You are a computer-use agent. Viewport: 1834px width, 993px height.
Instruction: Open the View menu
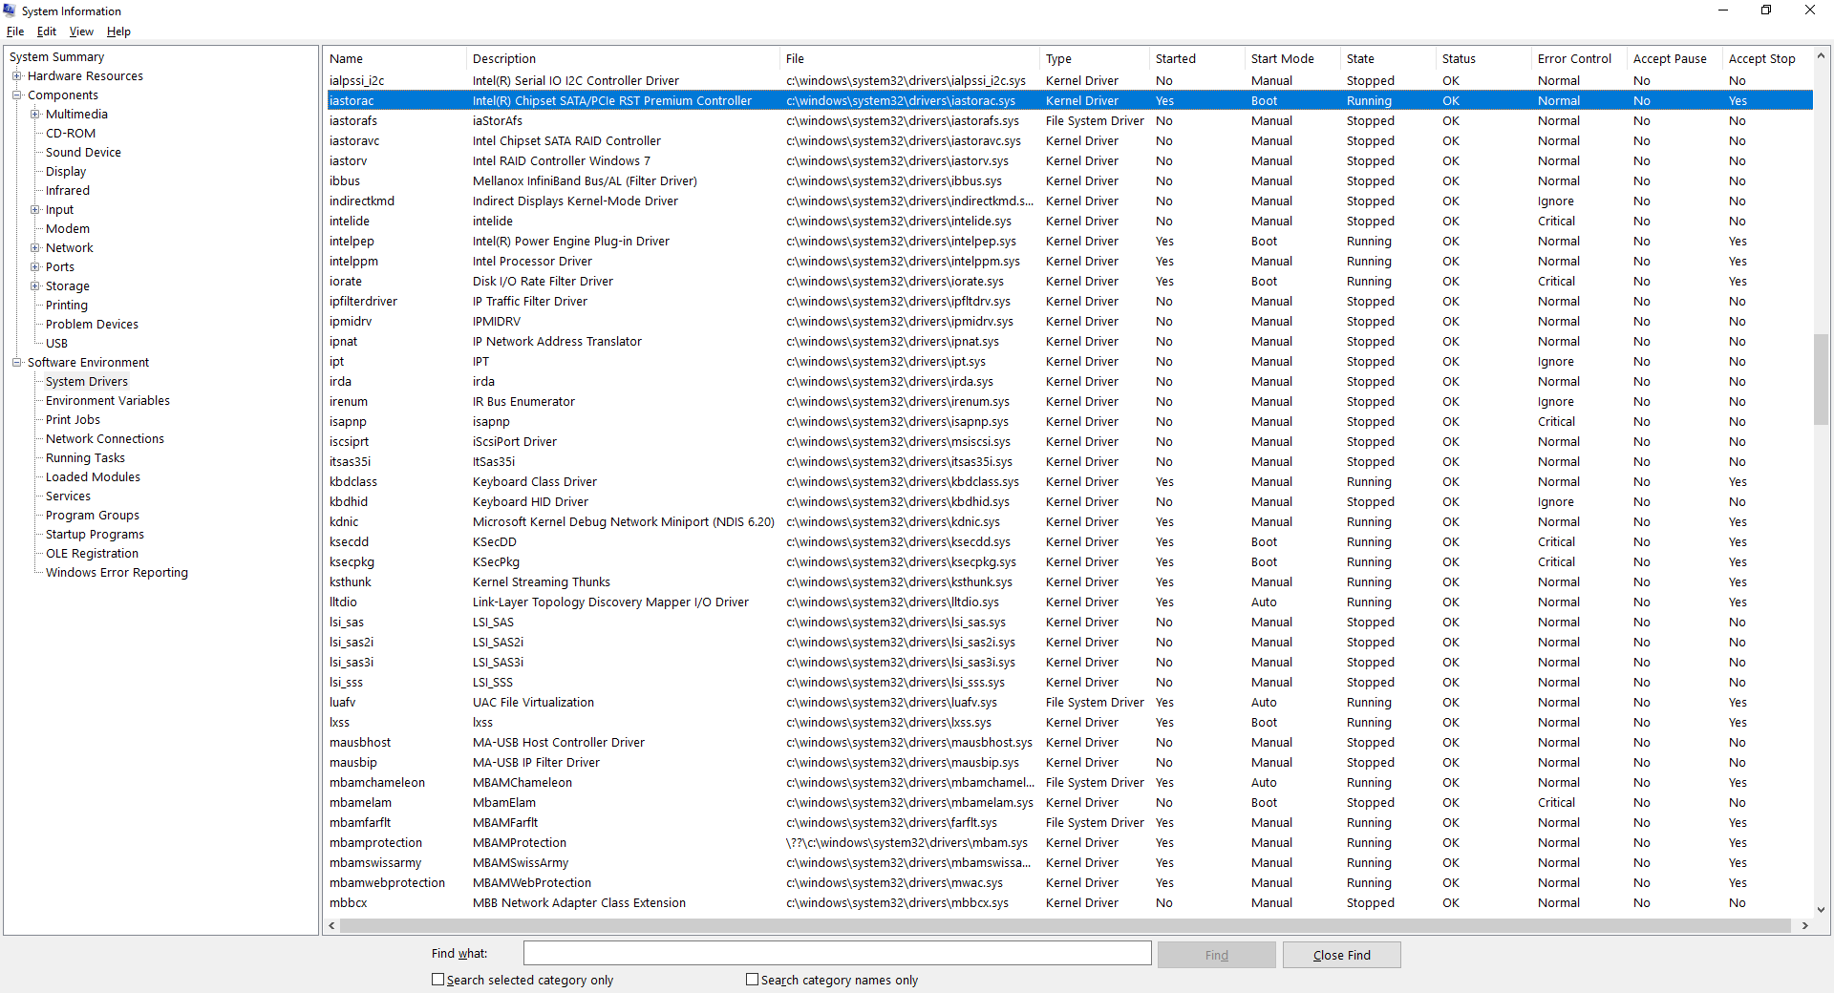tap(81, 32)
